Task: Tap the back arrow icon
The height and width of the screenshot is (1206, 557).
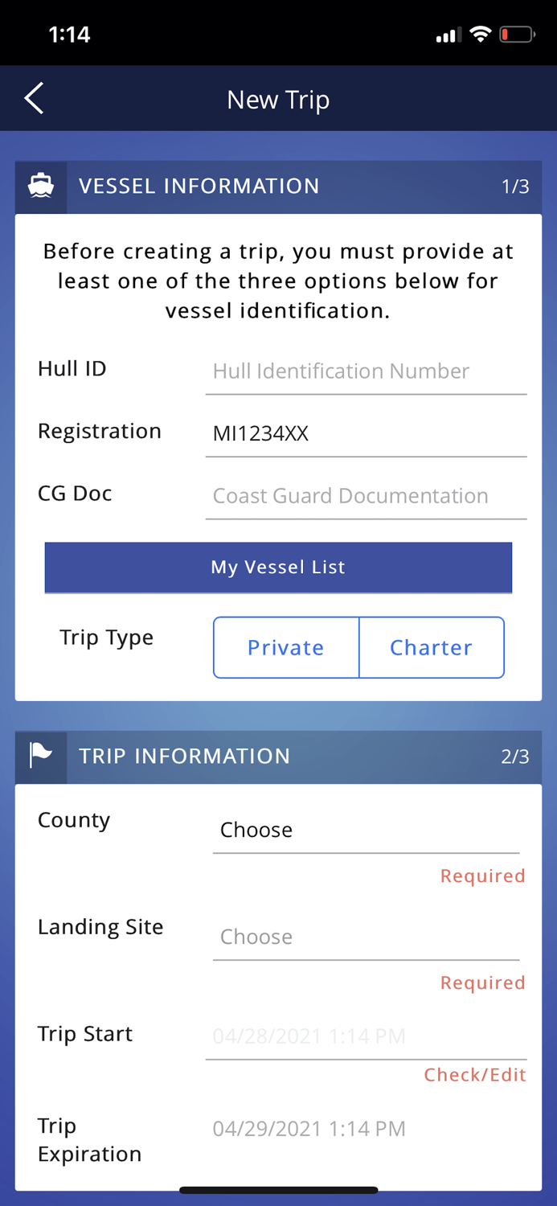Action: [34, 99]
